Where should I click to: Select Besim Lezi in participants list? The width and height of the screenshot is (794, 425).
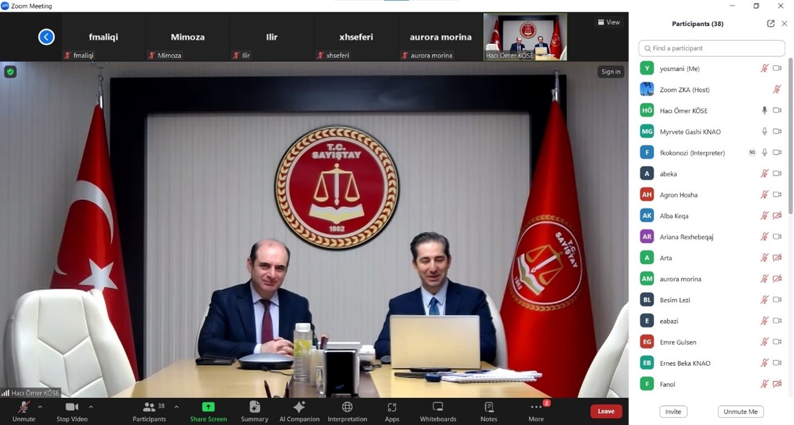coord(711,300)
